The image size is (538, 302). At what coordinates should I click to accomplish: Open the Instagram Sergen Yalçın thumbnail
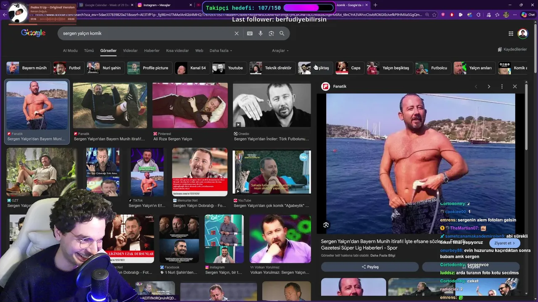224,239
